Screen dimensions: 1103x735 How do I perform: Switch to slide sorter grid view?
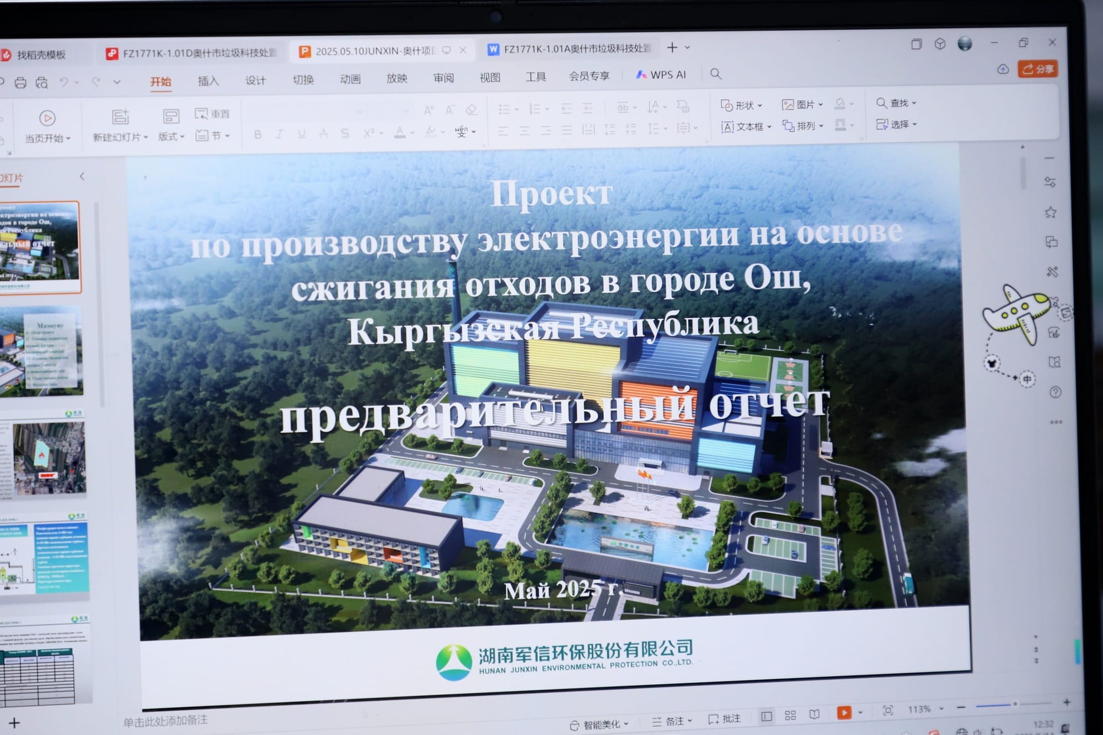pos(790,715)
